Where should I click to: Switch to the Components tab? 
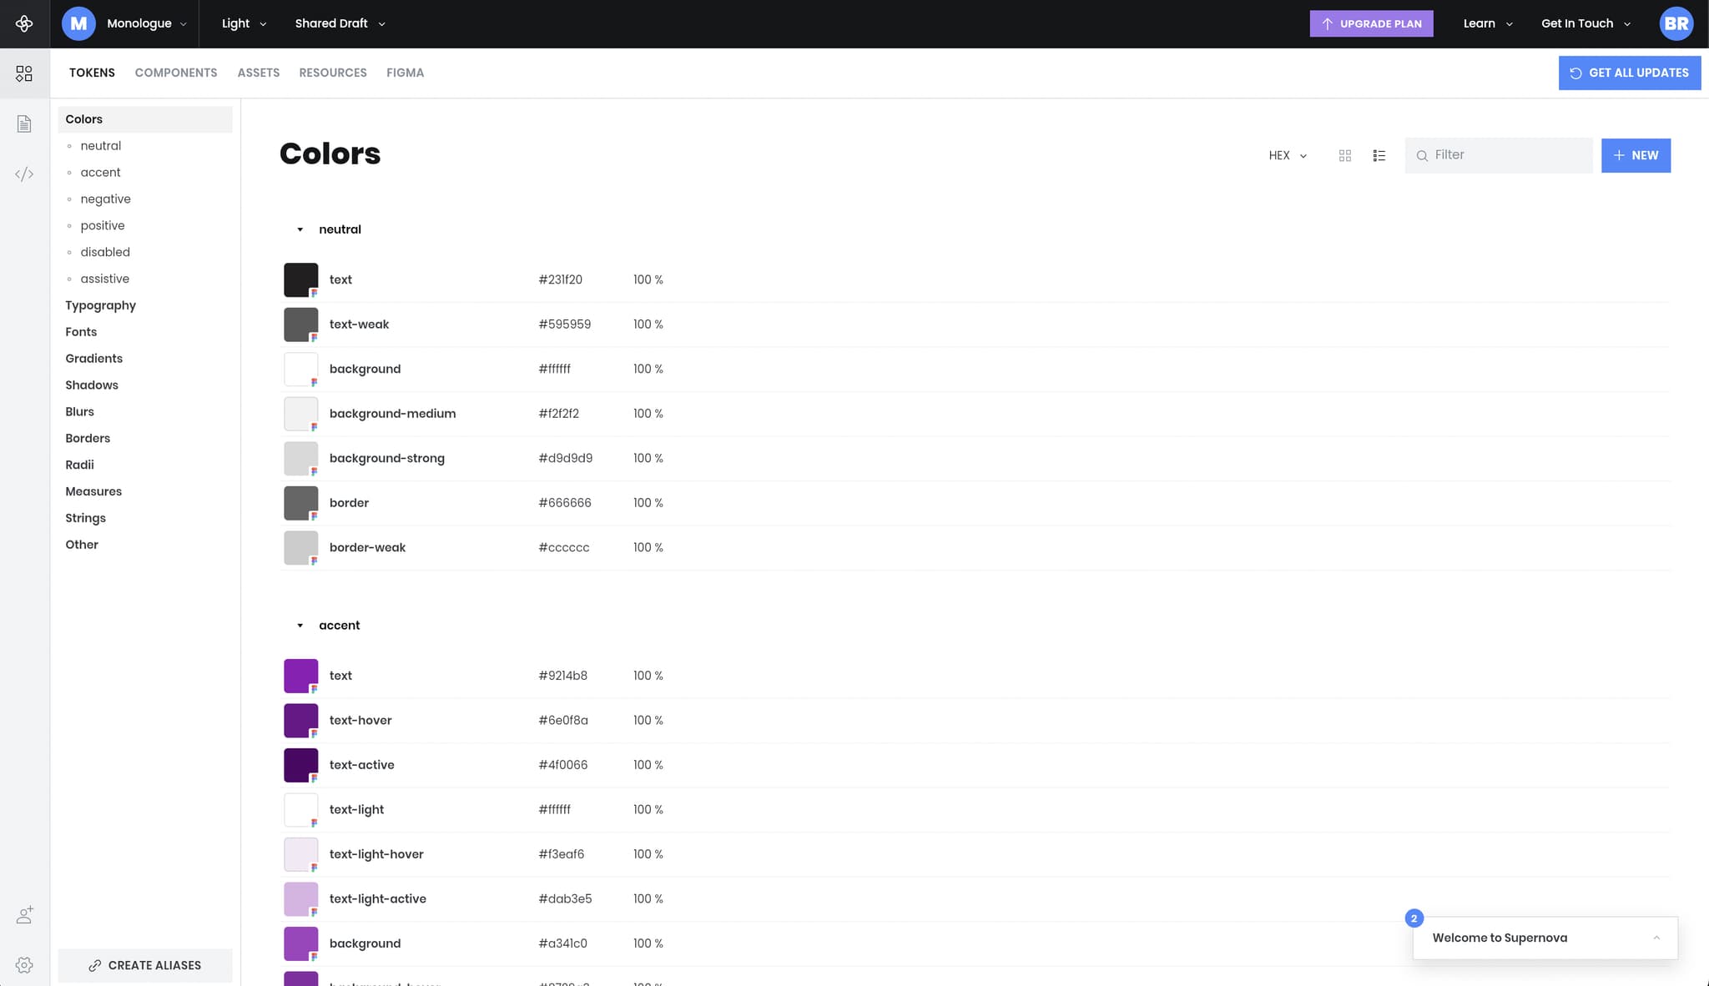176,73
